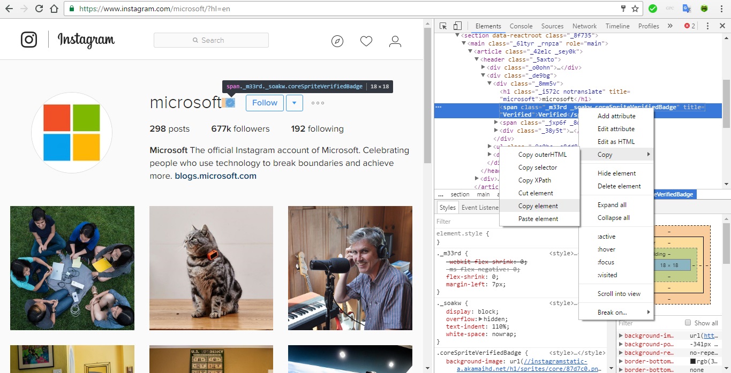
Task: Open the Break on submenu
Action: tap(616, 313)
